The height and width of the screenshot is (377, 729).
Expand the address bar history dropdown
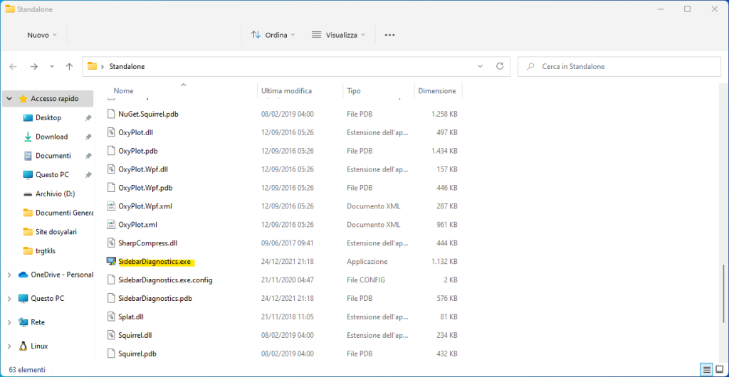pos(481,66)
